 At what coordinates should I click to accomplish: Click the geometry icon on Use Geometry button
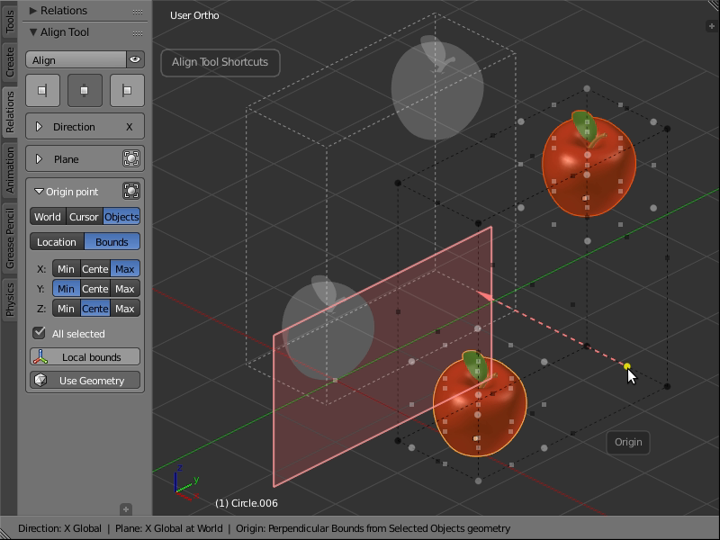(x=40, y=380)
